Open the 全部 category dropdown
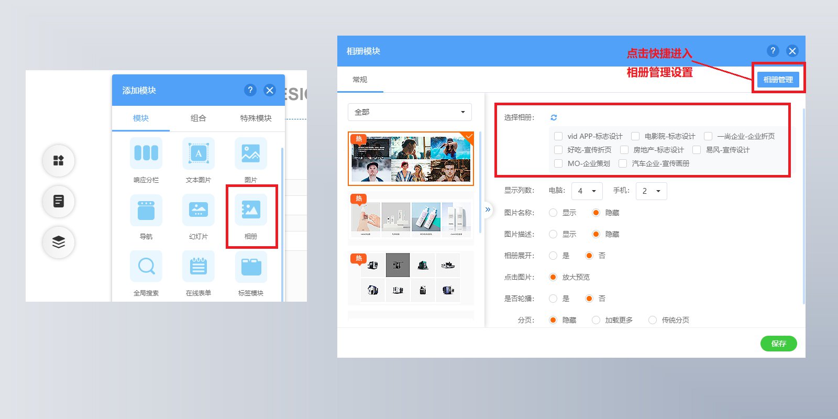 [410, 112]
